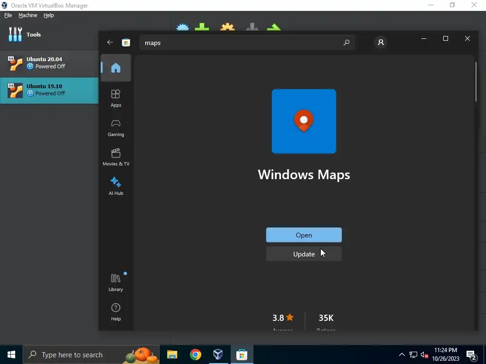Viewport: 486px width, 364px height.
Task: Click the Add VM green toolbar icon in VirtualBox
Action: point(202,27)
